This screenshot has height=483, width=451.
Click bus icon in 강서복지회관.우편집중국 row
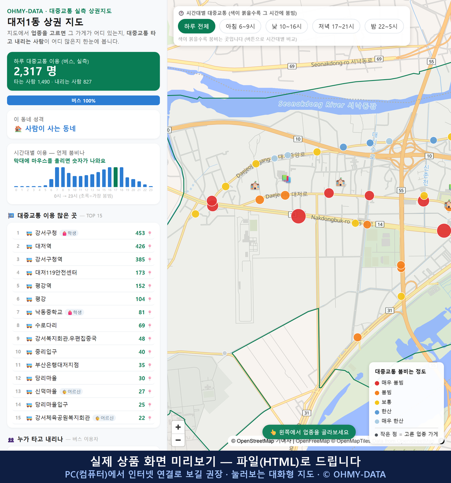pos(30,339)
